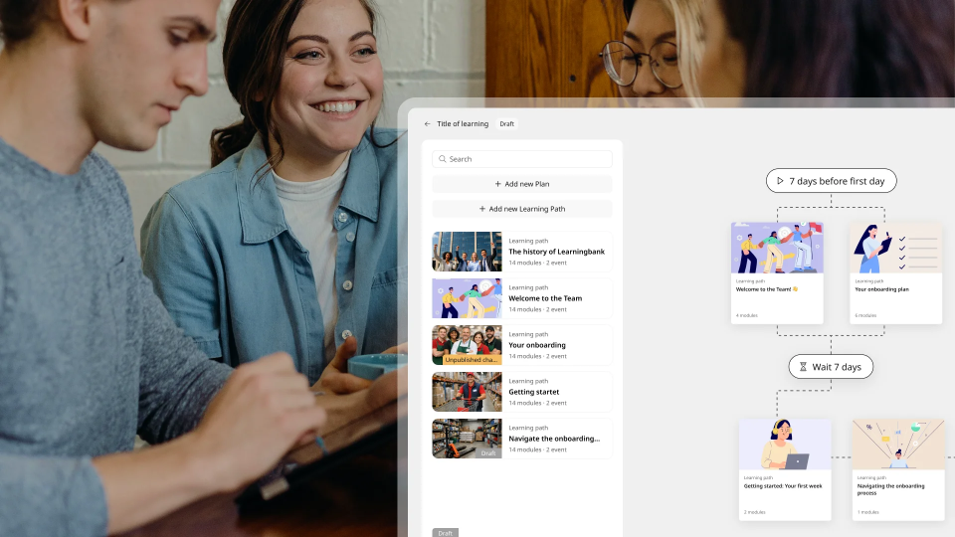Image resolution: width=955 pixels, height=537 pixels.
Task: Select The history of Learningbank learning path
Action: click(x=522, y=252)
